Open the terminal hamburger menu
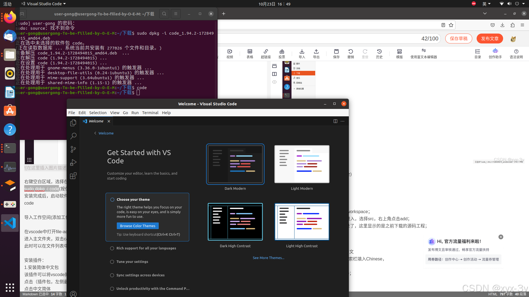 176,14
